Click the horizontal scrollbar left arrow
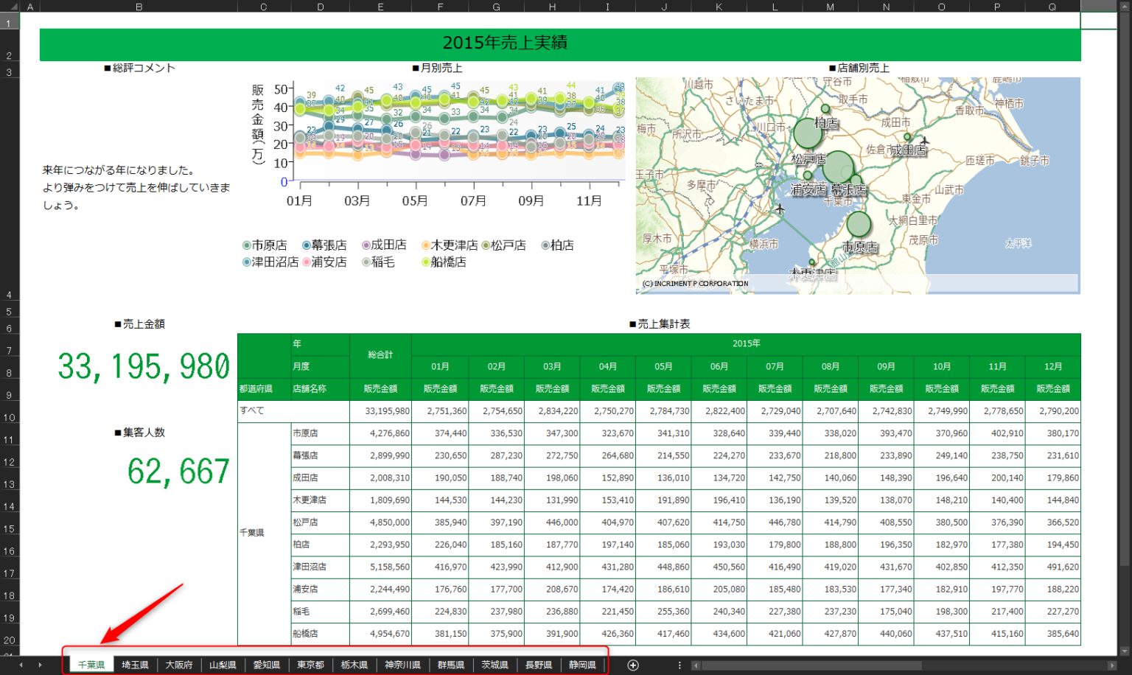Screen dimensions: 1132x675 696,665
